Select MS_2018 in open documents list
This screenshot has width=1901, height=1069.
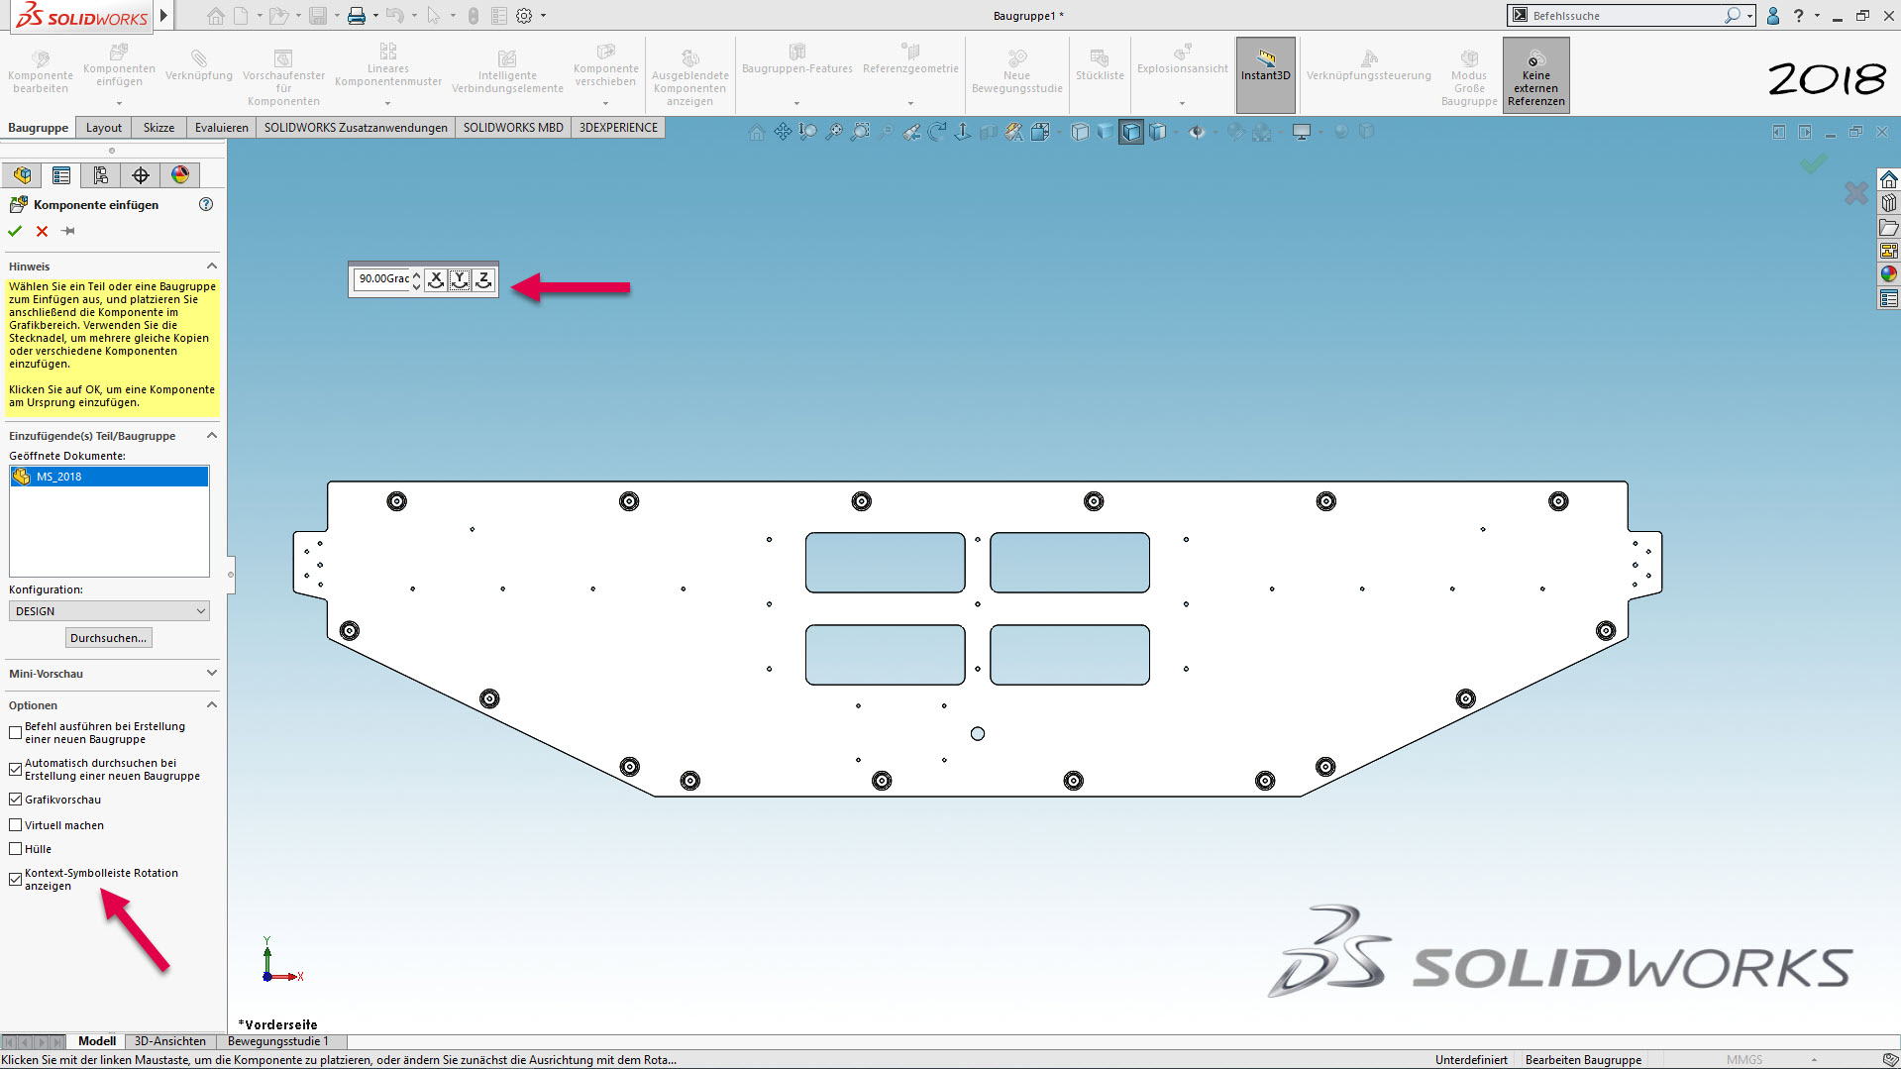[109, 477]
